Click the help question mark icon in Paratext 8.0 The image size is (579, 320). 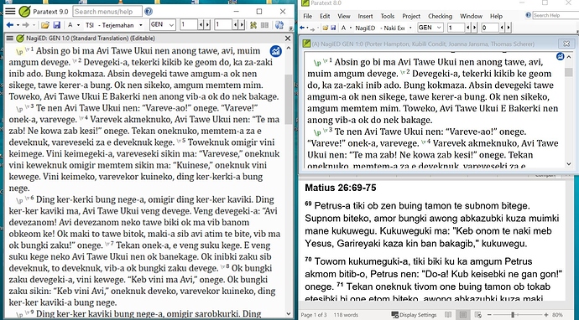tap(529, 15)
